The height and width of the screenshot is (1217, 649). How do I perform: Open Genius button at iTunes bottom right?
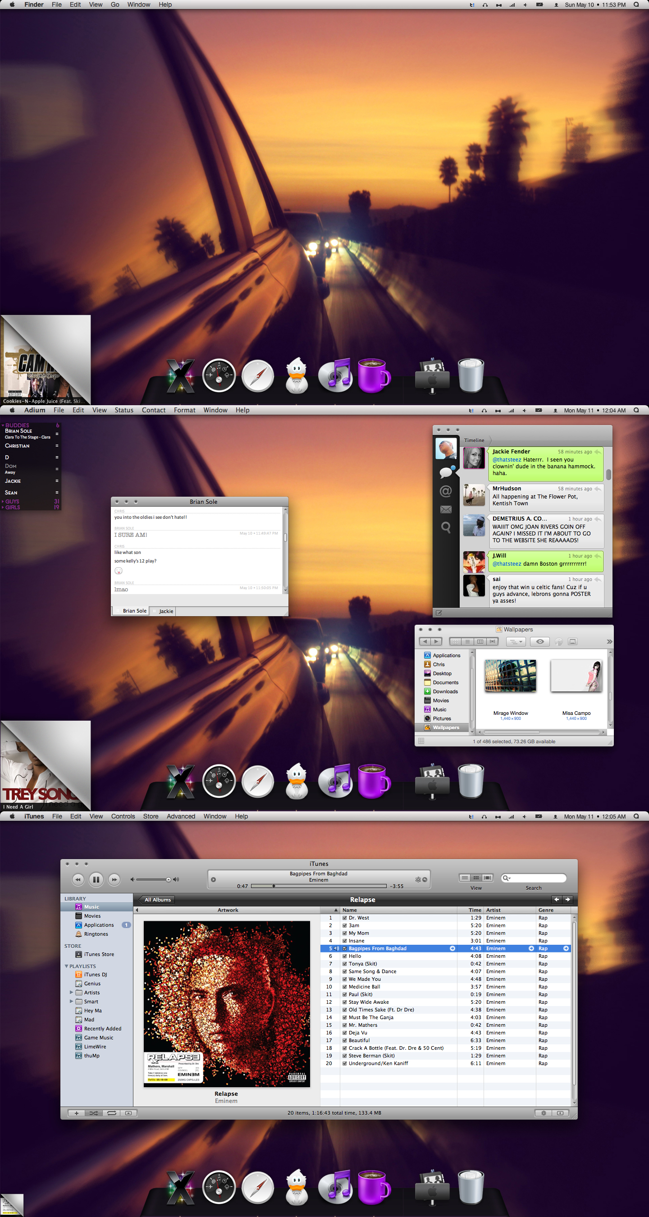[x=543, y=1113]
